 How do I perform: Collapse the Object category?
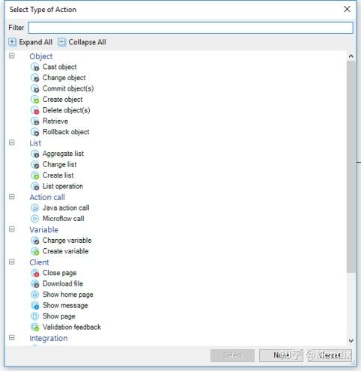point(12,55)
